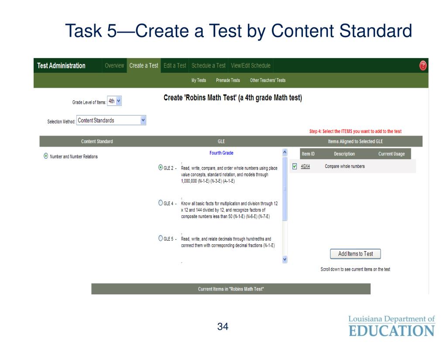Image resolution: width=447 pixels, height=345 pixels.
Task: Click the Test Administration title
Action: tap(61, 65)
